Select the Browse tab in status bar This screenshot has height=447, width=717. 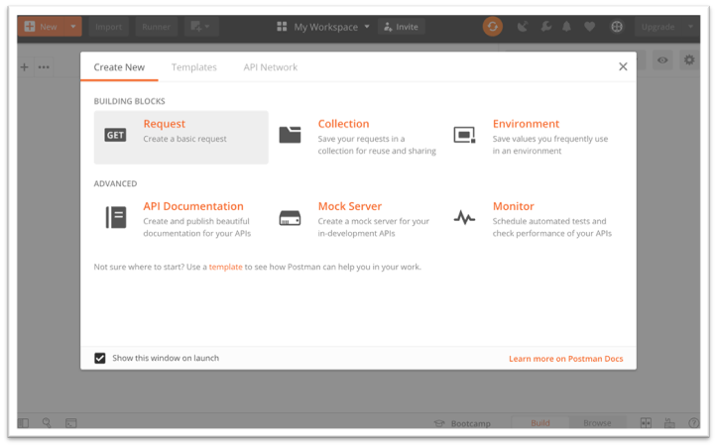point(597,423)
